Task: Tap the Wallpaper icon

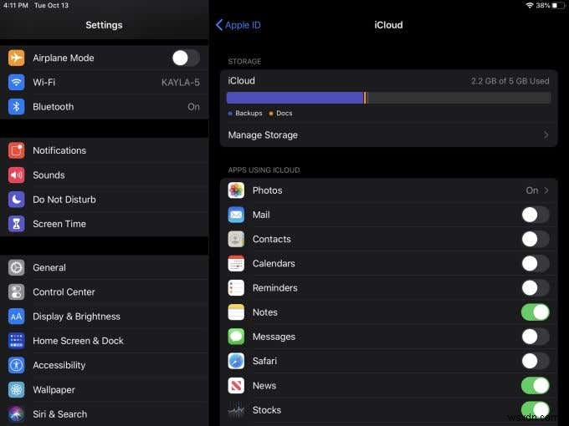Action: 17,390
